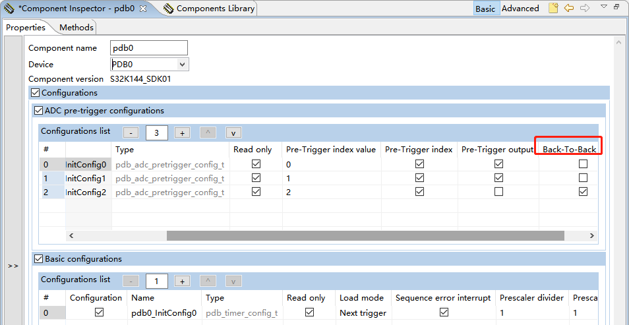
Task: Toggle Basic configurations checkbox
Action: tap(38, 259)
